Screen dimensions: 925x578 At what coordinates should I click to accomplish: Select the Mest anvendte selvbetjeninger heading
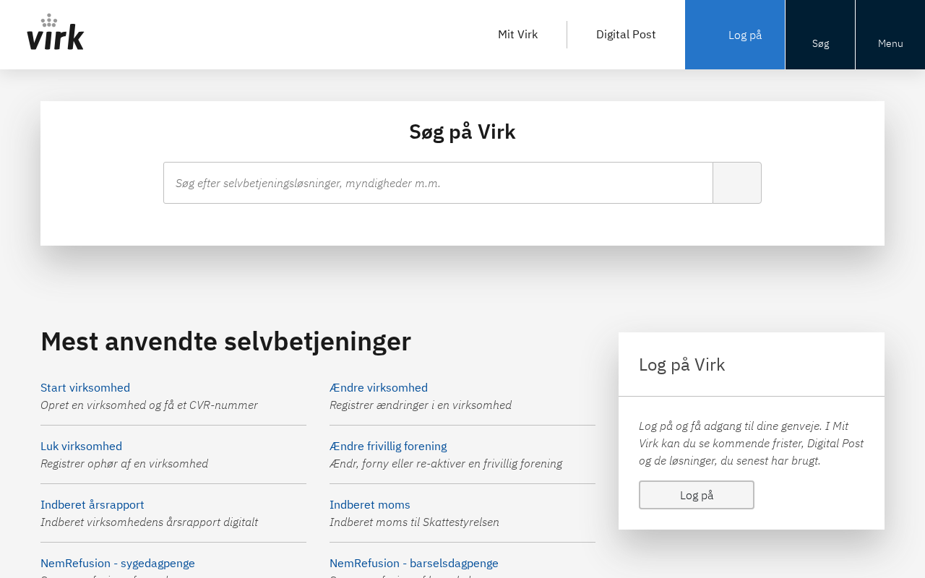(x=225, y=341)
